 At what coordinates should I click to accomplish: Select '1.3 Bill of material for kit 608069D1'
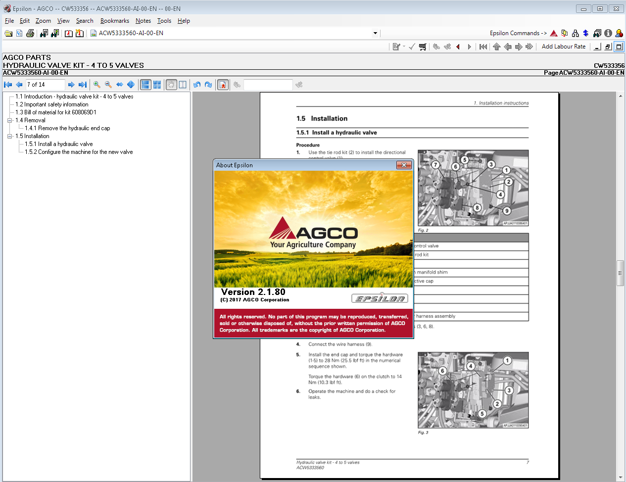tap(56, 112)
